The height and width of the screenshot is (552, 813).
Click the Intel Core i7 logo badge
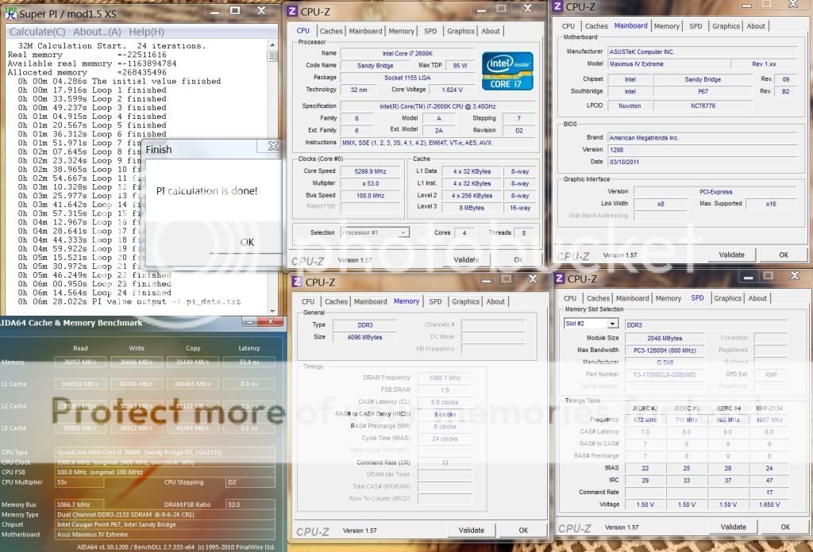click(507, 71)
